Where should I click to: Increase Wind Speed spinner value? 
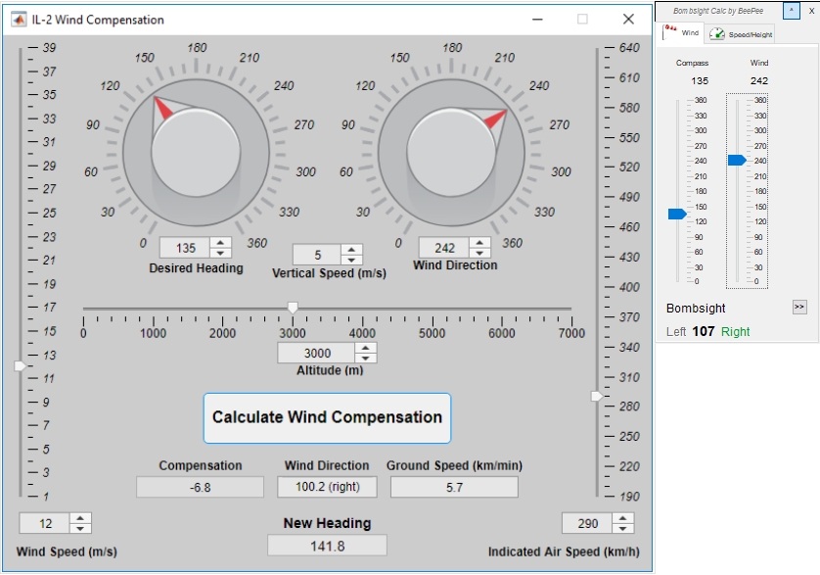[x=80, y=518]
